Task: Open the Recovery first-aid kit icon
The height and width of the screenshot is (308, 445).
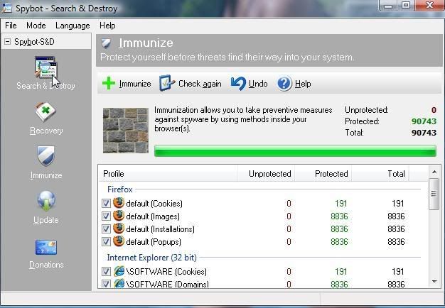Action: click(x=45, y=111)
